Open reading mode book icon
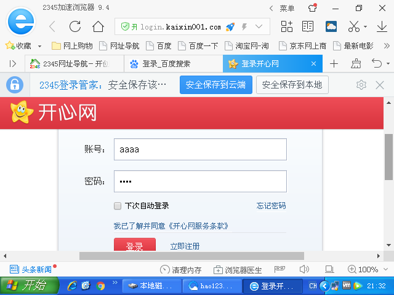 (308, 26)
